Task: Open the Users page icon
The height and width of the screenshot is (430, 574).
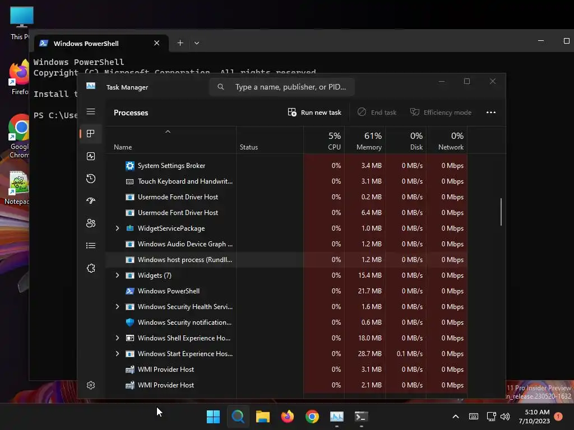Action: (x=91, y=223)
